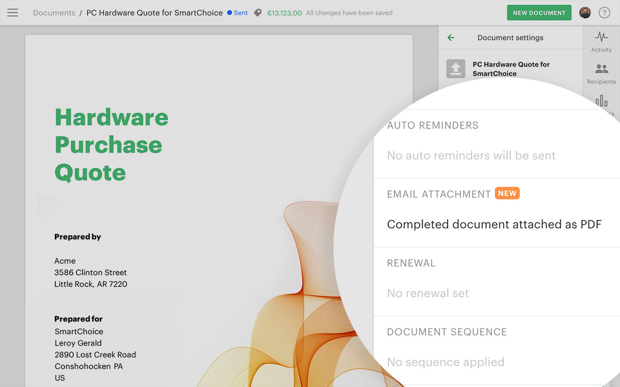
Task: Click the Leroy Gerald contact name
Action: [78, 343]
